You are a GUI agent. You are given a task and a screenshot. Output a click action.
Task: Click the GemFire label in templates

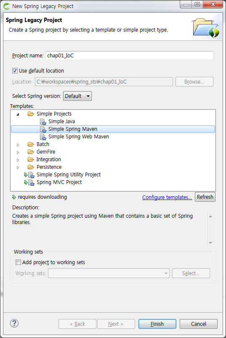click(46, 152)
